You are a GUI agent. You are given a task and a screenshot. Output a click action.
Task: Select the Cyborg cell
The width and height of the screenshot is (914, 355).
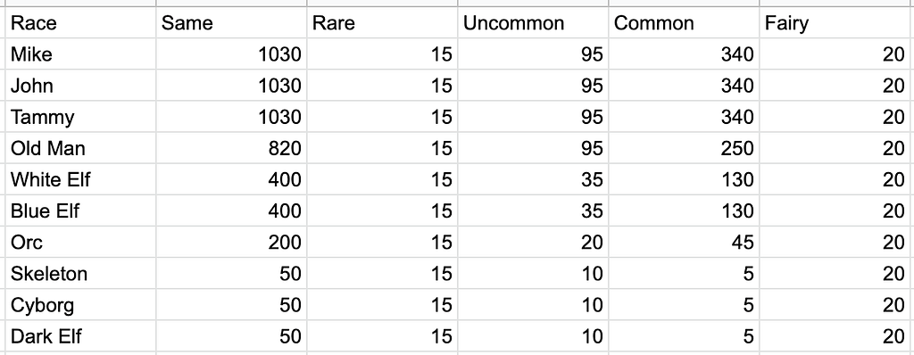pos(80,305)
